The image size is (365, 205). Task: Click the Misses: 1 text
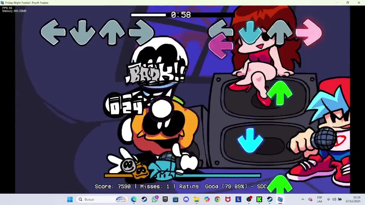point(155,186)
